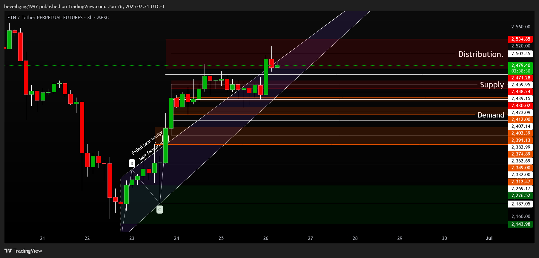This screenshot has width=539, height=258.
Task: Click the 2,160.00 price axis value
Action: pyautogui.click(x=521, y=217)
